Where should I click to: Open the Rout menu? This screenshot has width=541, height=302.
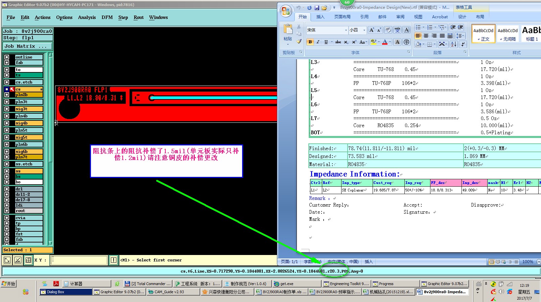tap(139, 18)
